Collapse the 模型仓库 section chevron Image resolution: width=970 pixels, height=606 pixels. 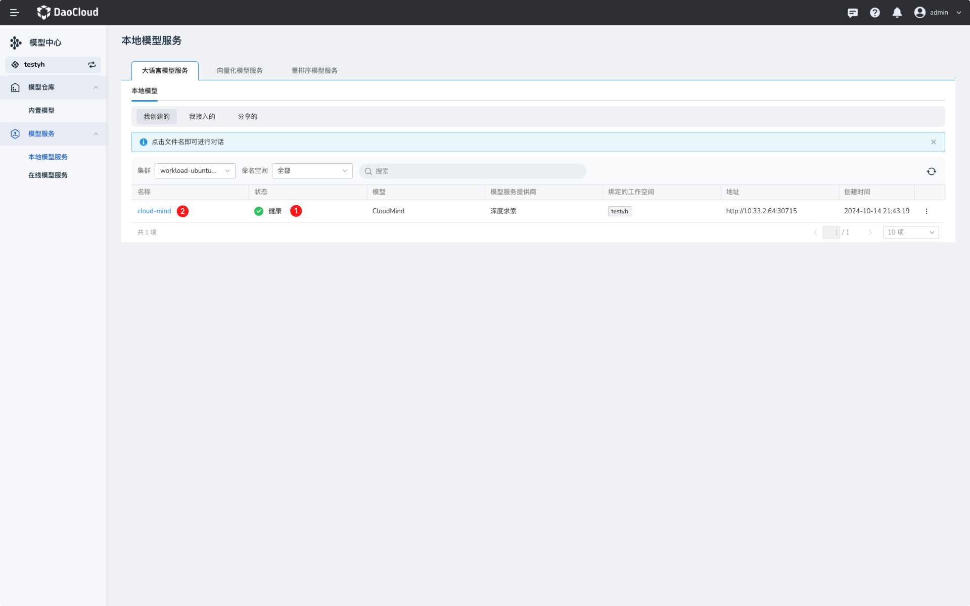tap(96, 87)
